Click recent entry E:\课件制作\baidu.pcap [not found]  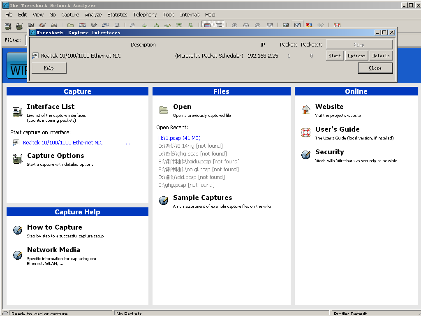(x=199, y=161)
